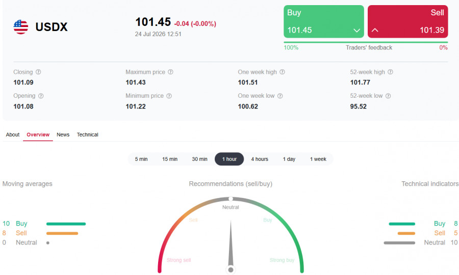Open help icon next to One week high
This screenshot has height=275, width=459.
coord(282,72)
